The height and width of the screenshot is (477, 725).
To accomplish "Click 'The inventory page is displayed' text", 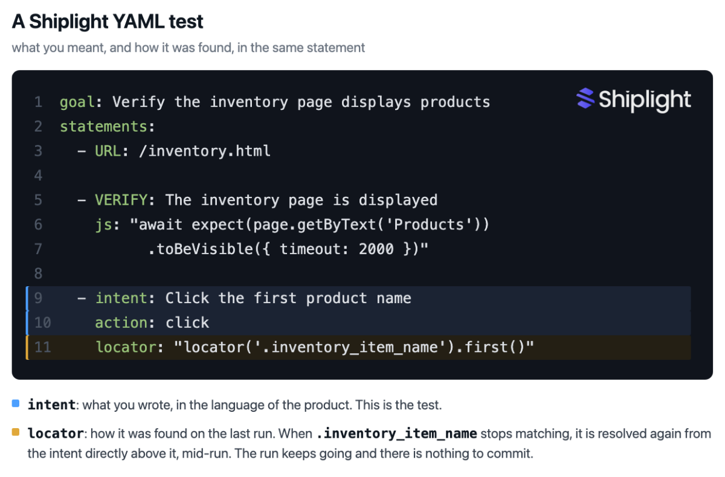I will [301, 200].
